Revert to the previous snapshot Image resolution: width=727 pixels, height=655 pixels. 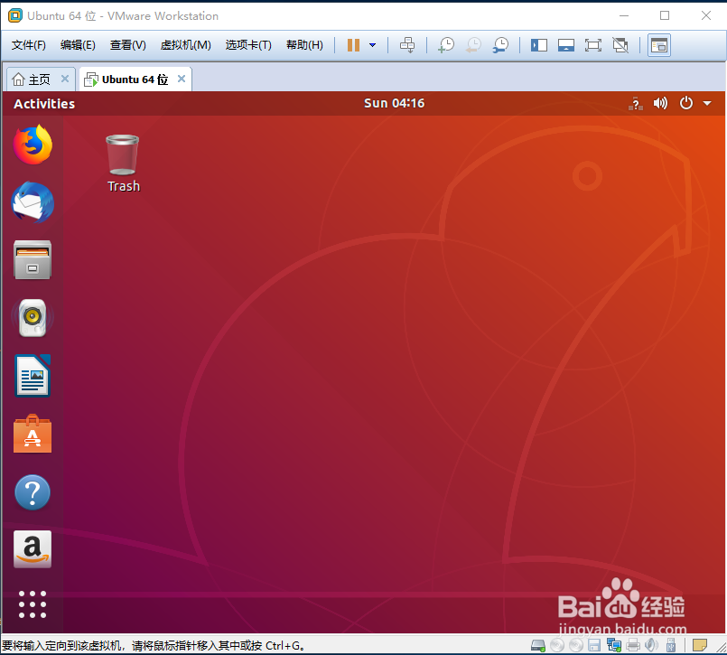coord(473,45)
